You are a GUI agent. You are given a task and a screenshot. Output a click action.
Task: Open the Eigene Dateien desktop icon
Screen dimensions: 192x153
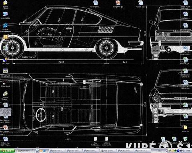(6, 5)
